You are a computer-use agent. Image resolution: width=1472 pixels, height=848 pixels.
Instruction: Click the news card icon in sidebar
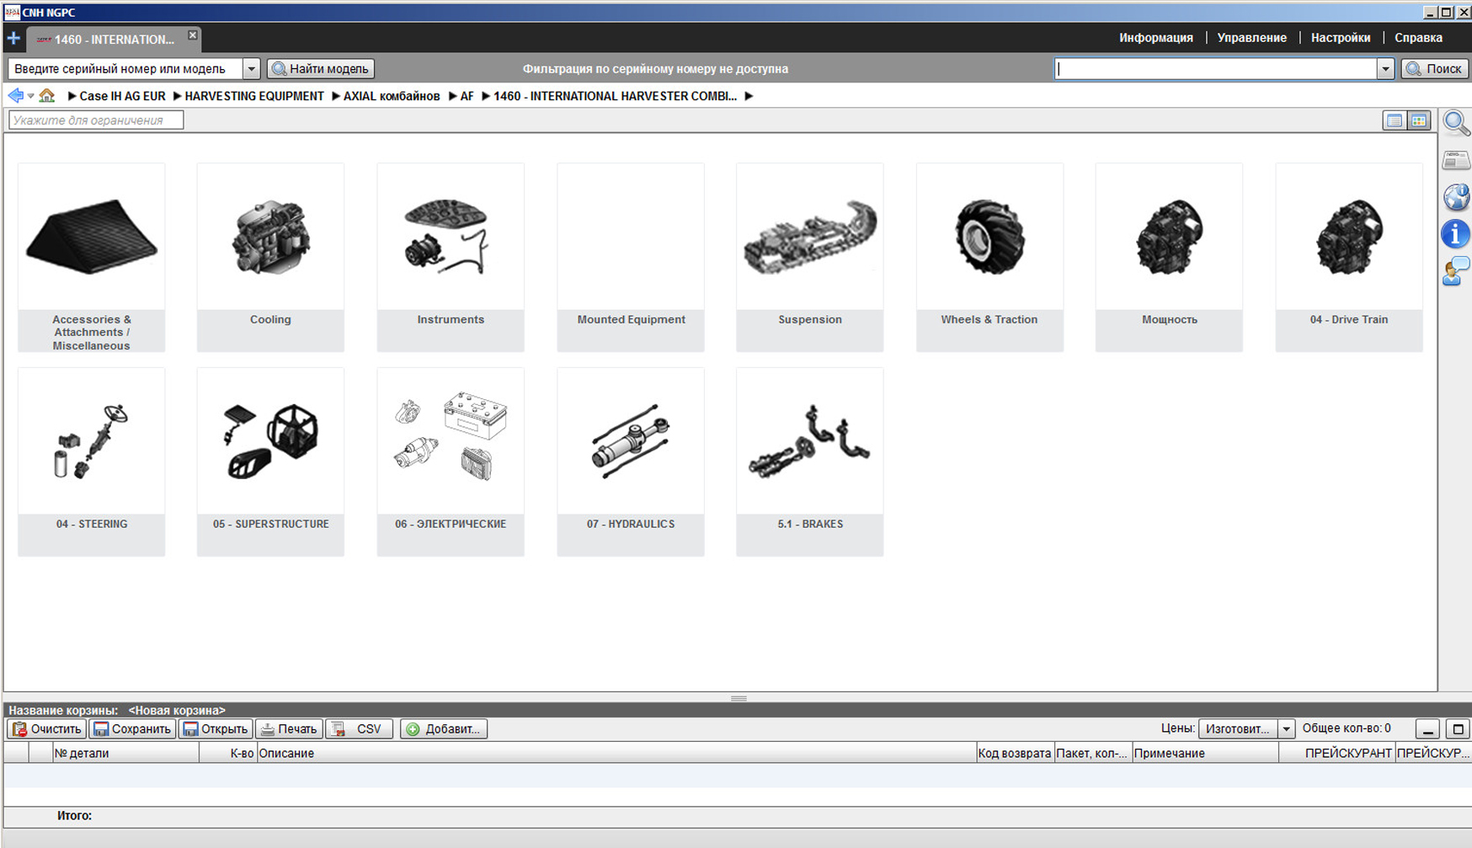(1456, 160)
